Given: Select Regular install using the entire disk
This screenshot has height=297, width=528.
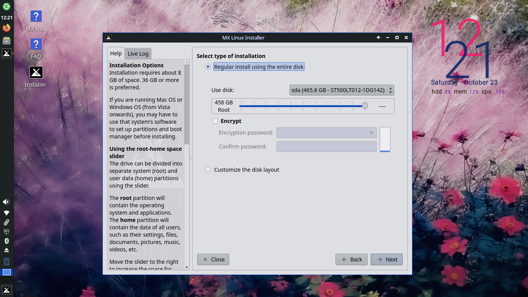Looking at the screenshot, I should pyautogui.click(x=255, y=67).
